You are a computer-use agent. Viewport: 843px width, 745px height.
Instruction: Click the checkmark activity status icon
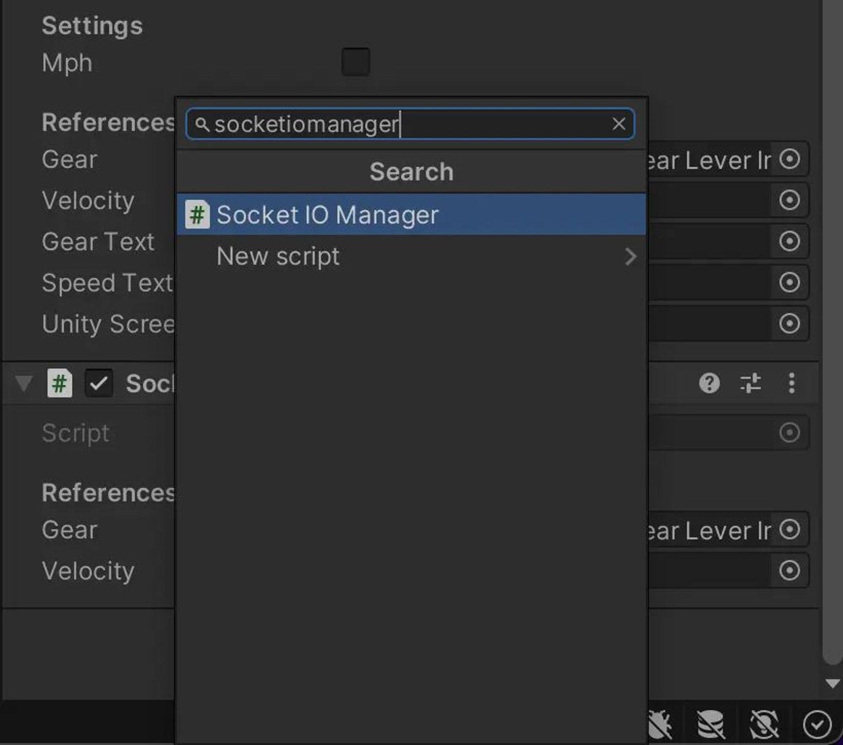click(x=817, y=725)
